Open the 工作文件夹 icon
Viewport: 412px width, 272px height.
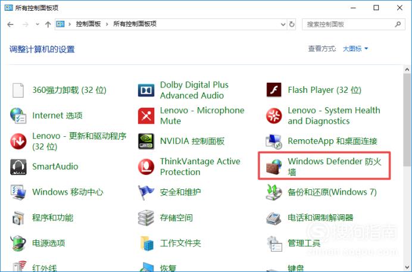pos(146,243)
